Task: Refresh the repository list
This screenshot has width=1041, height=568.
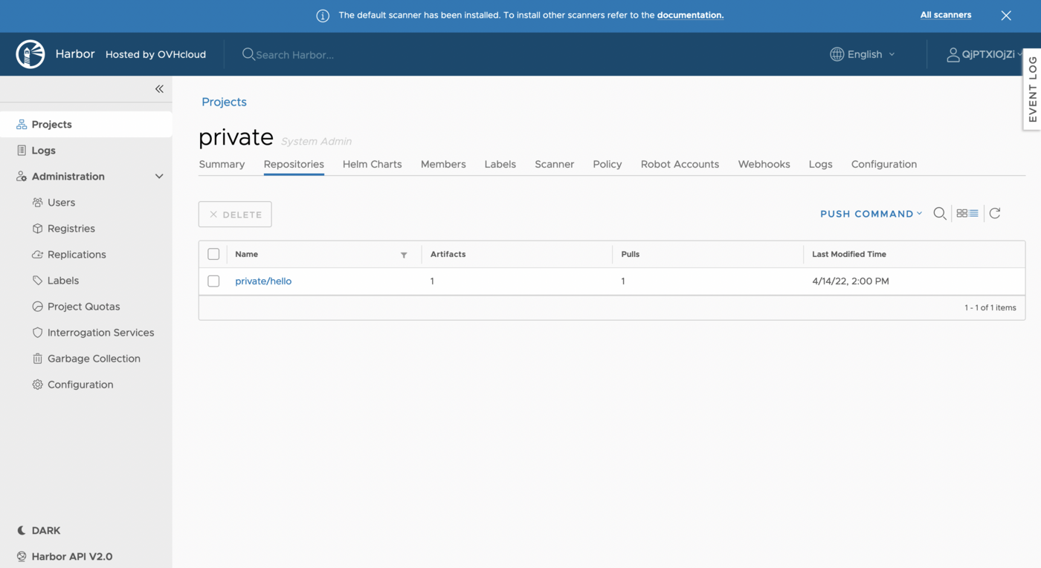Action: [995, 213]
